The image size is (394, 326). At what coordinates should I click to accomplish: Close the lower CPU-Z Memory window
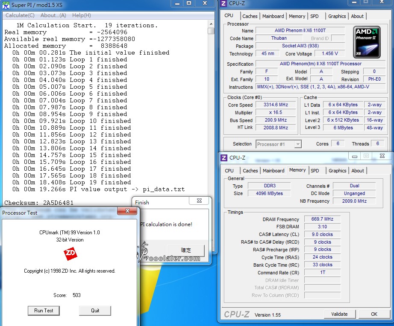click(x=382, y=156)
